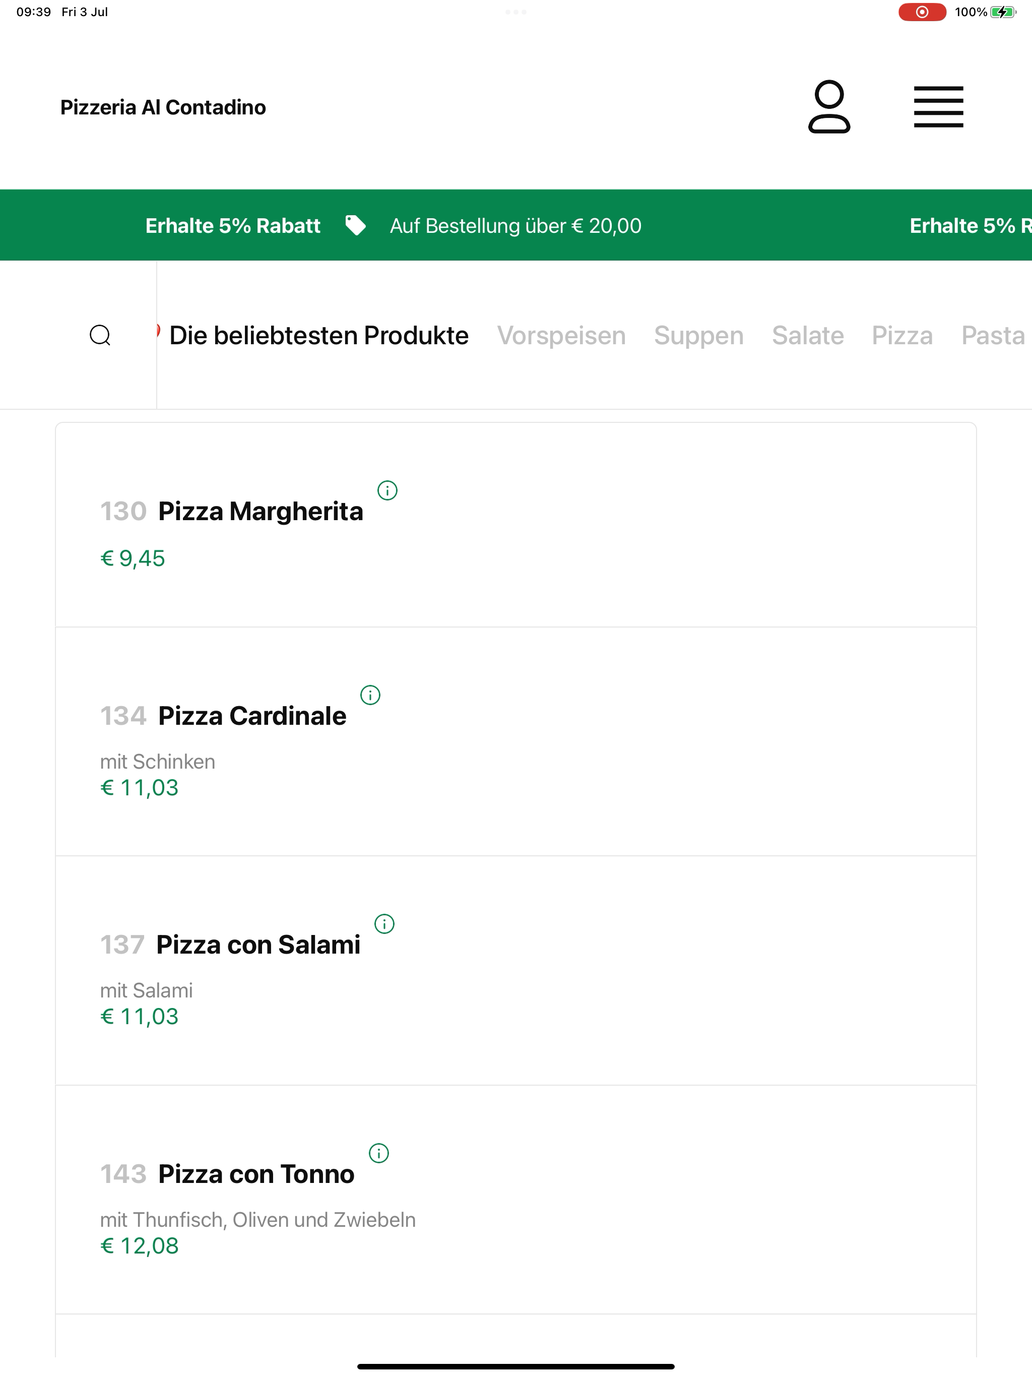Tap the battery status icon

point(1003,12)
